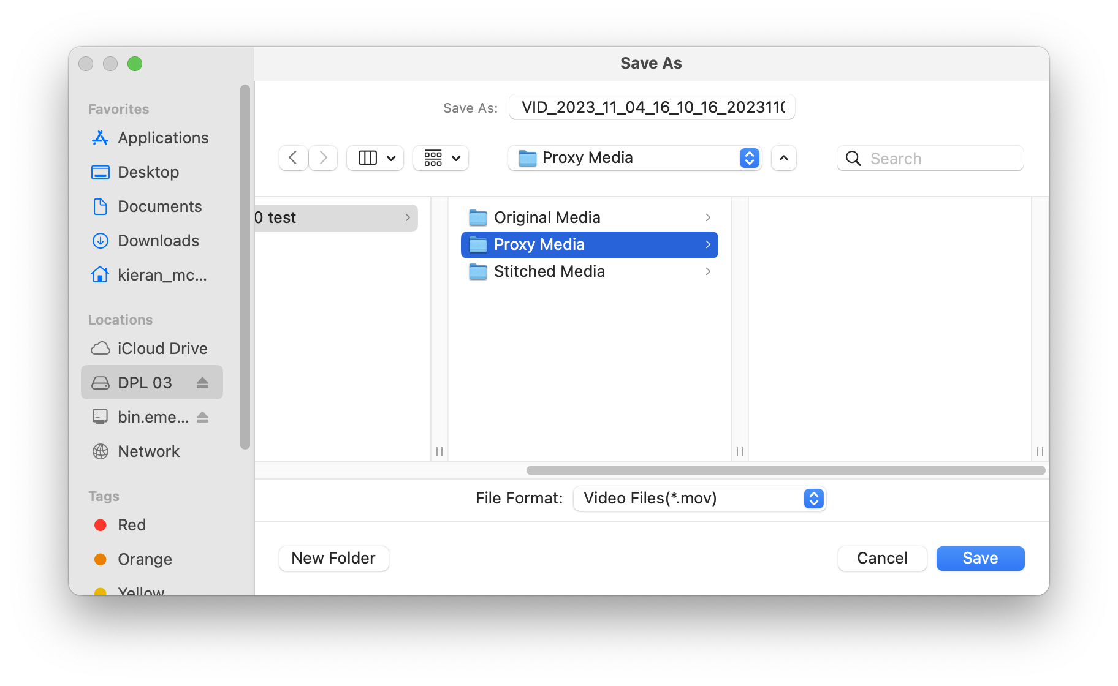Click the Stitched Media folder icon

478,271
